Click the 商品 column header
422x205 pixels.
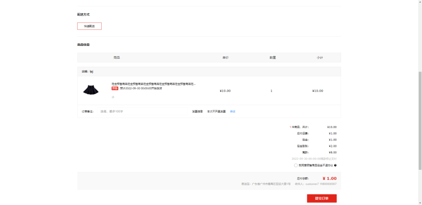117,58
